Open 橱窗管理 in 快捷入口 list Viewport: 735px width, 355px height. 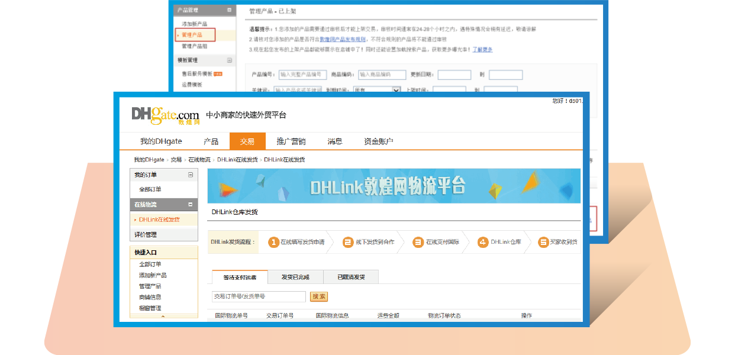[150, 308]
